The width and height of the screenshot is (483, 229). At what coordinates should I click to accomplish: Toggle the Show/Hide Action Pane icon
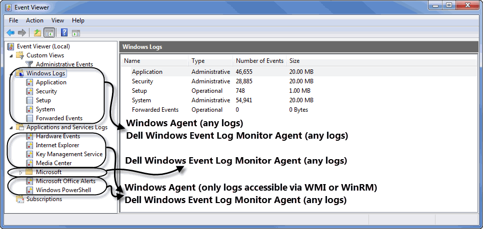[x=76, y=33]
